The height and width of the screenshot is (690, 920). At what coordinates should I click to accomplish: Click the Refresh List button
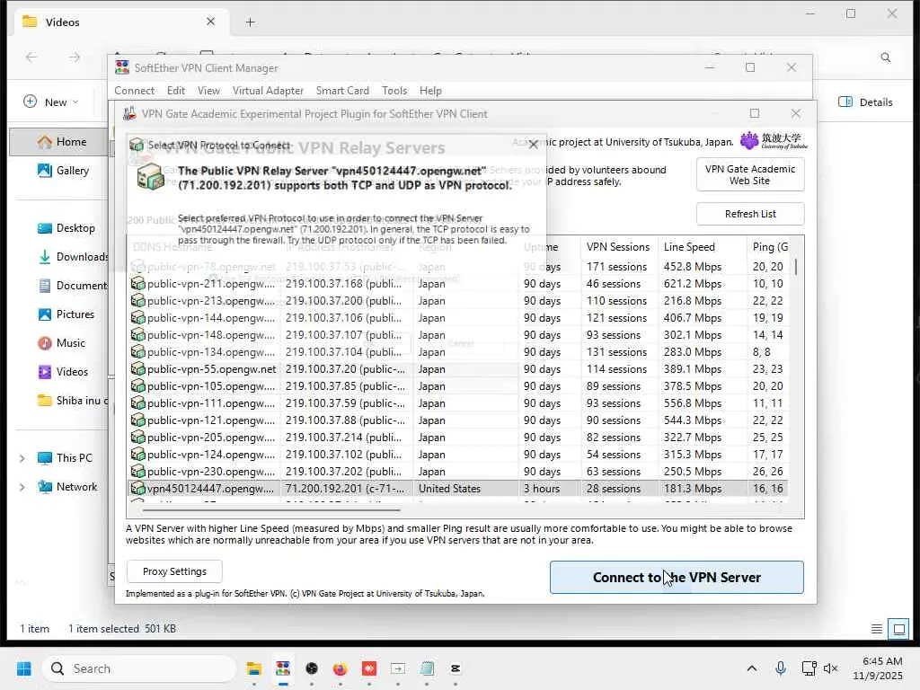tap(750, 214)
